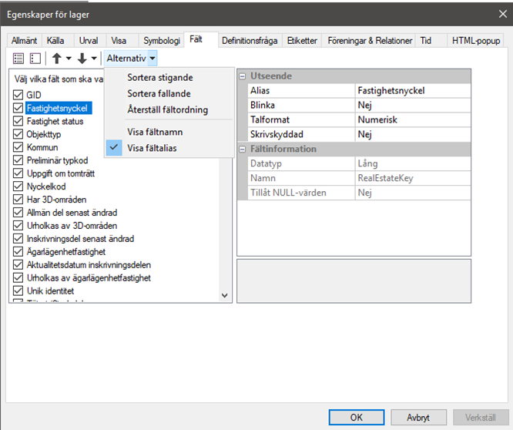513x430 pixels.
Task: Collapse the Fältinformation section
Action: click(x=243, y=149)
